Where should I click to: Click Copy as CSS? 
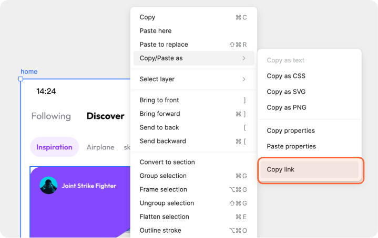point(286,76)
